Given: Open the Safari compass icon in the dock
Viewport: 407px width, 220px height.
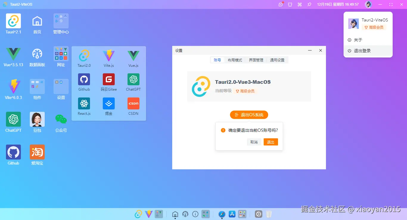Looking at the screenshot, I should (222, 214).
